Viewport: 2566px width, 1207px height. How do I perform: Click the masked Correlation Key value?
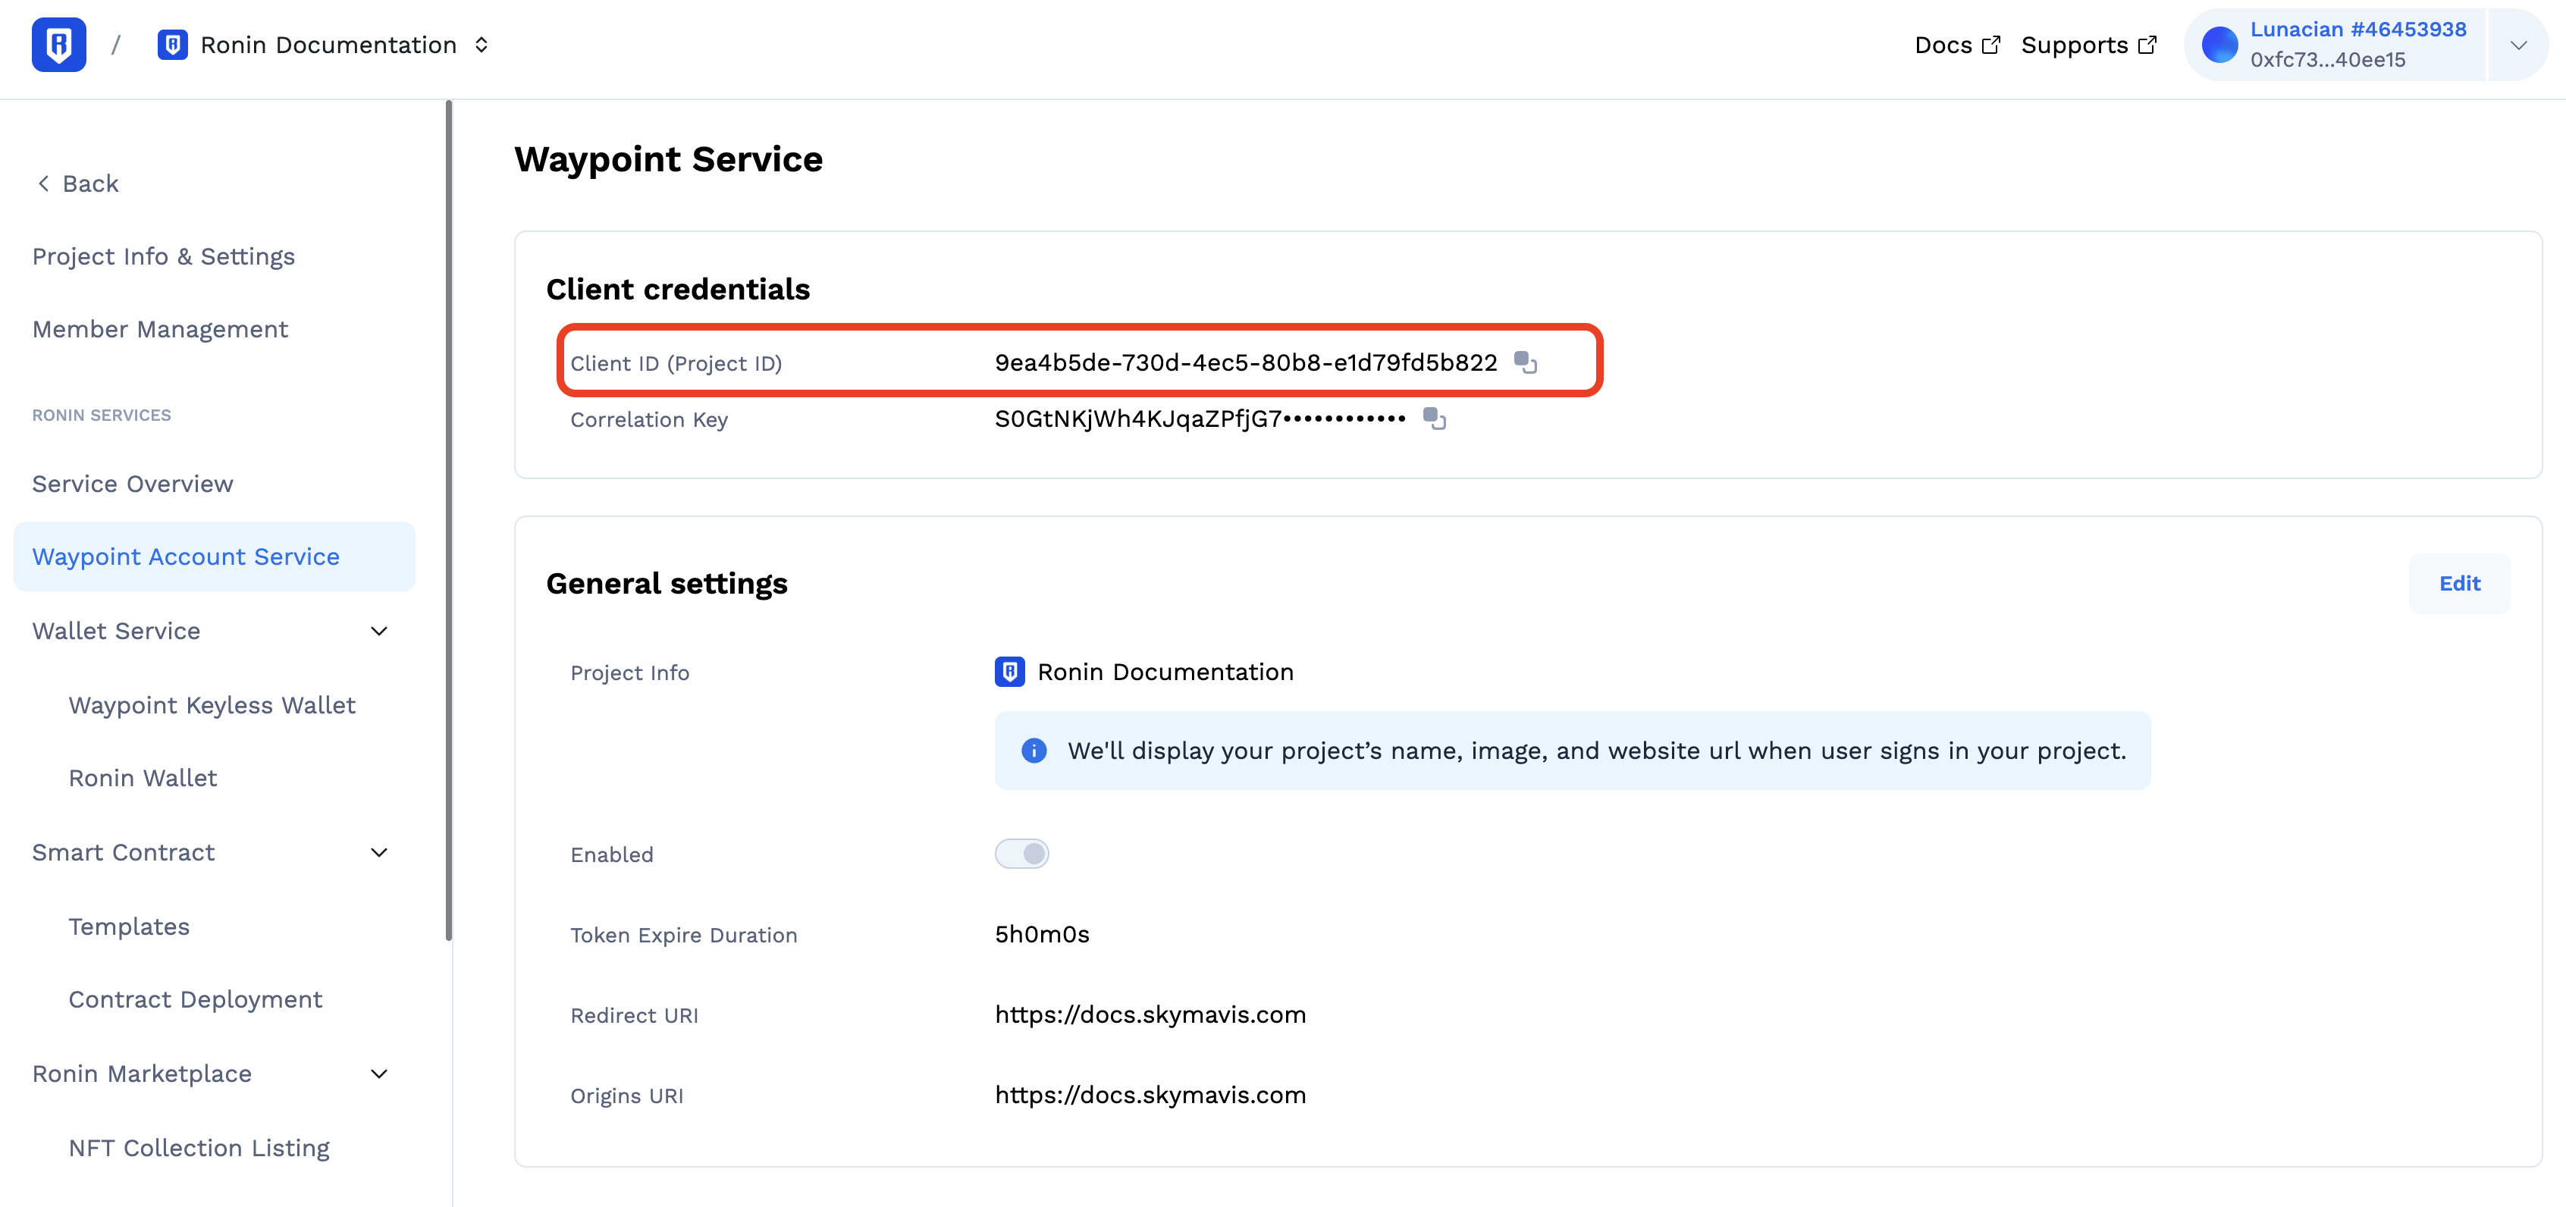(1200, 419)
